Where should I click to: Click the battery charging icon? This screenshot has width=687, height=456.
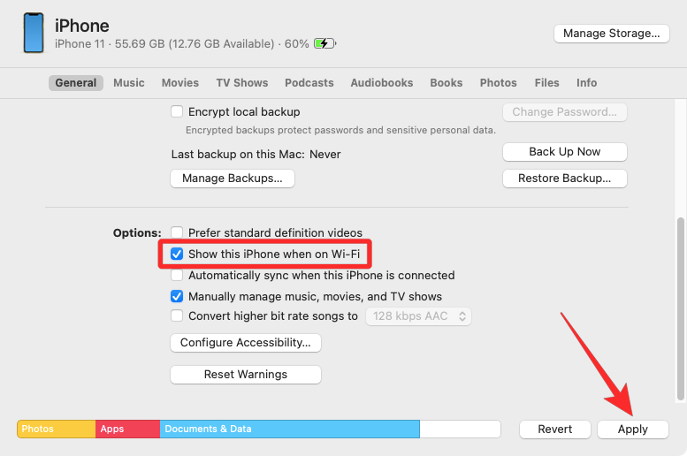click(x=324, y=43)
